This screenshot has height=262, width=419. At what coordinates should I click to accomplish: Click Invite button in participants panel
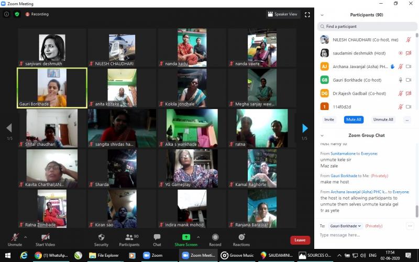329,119
